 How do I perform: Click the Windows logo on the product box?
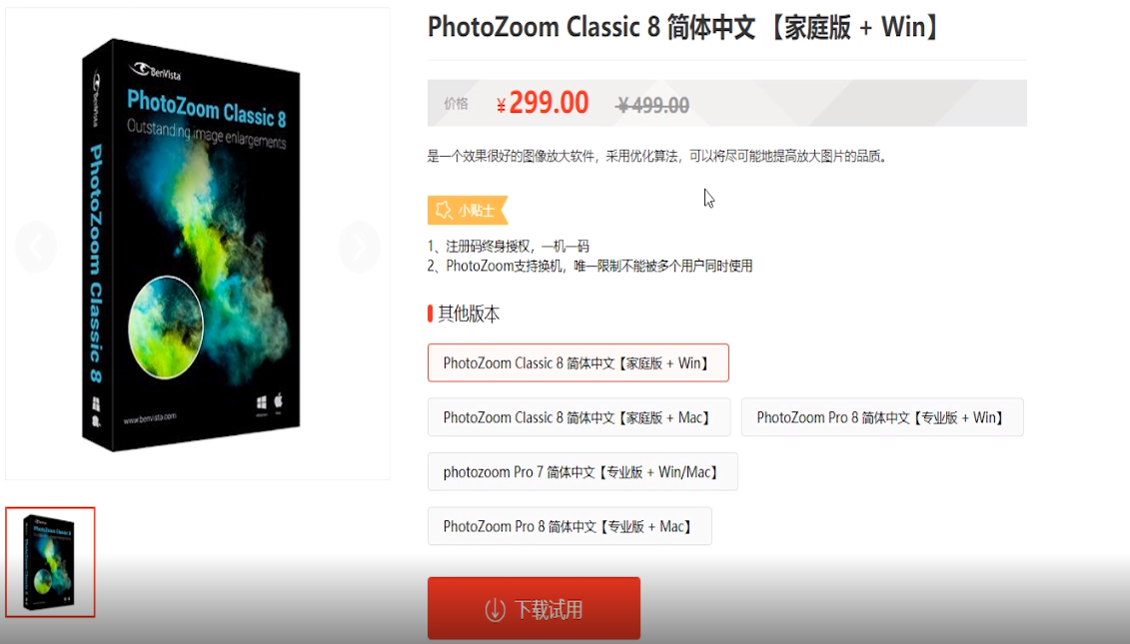[x=262, y=402]
